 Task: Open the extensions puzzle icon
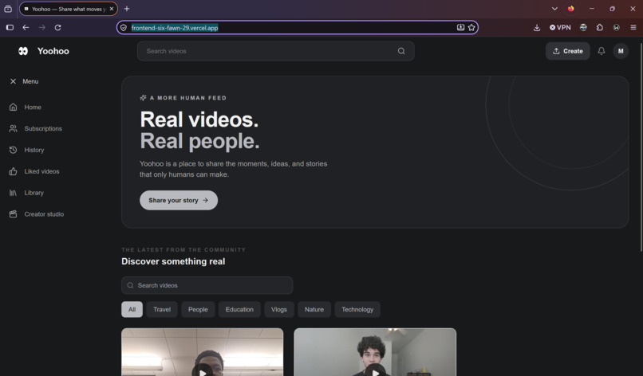pos(600,27)
